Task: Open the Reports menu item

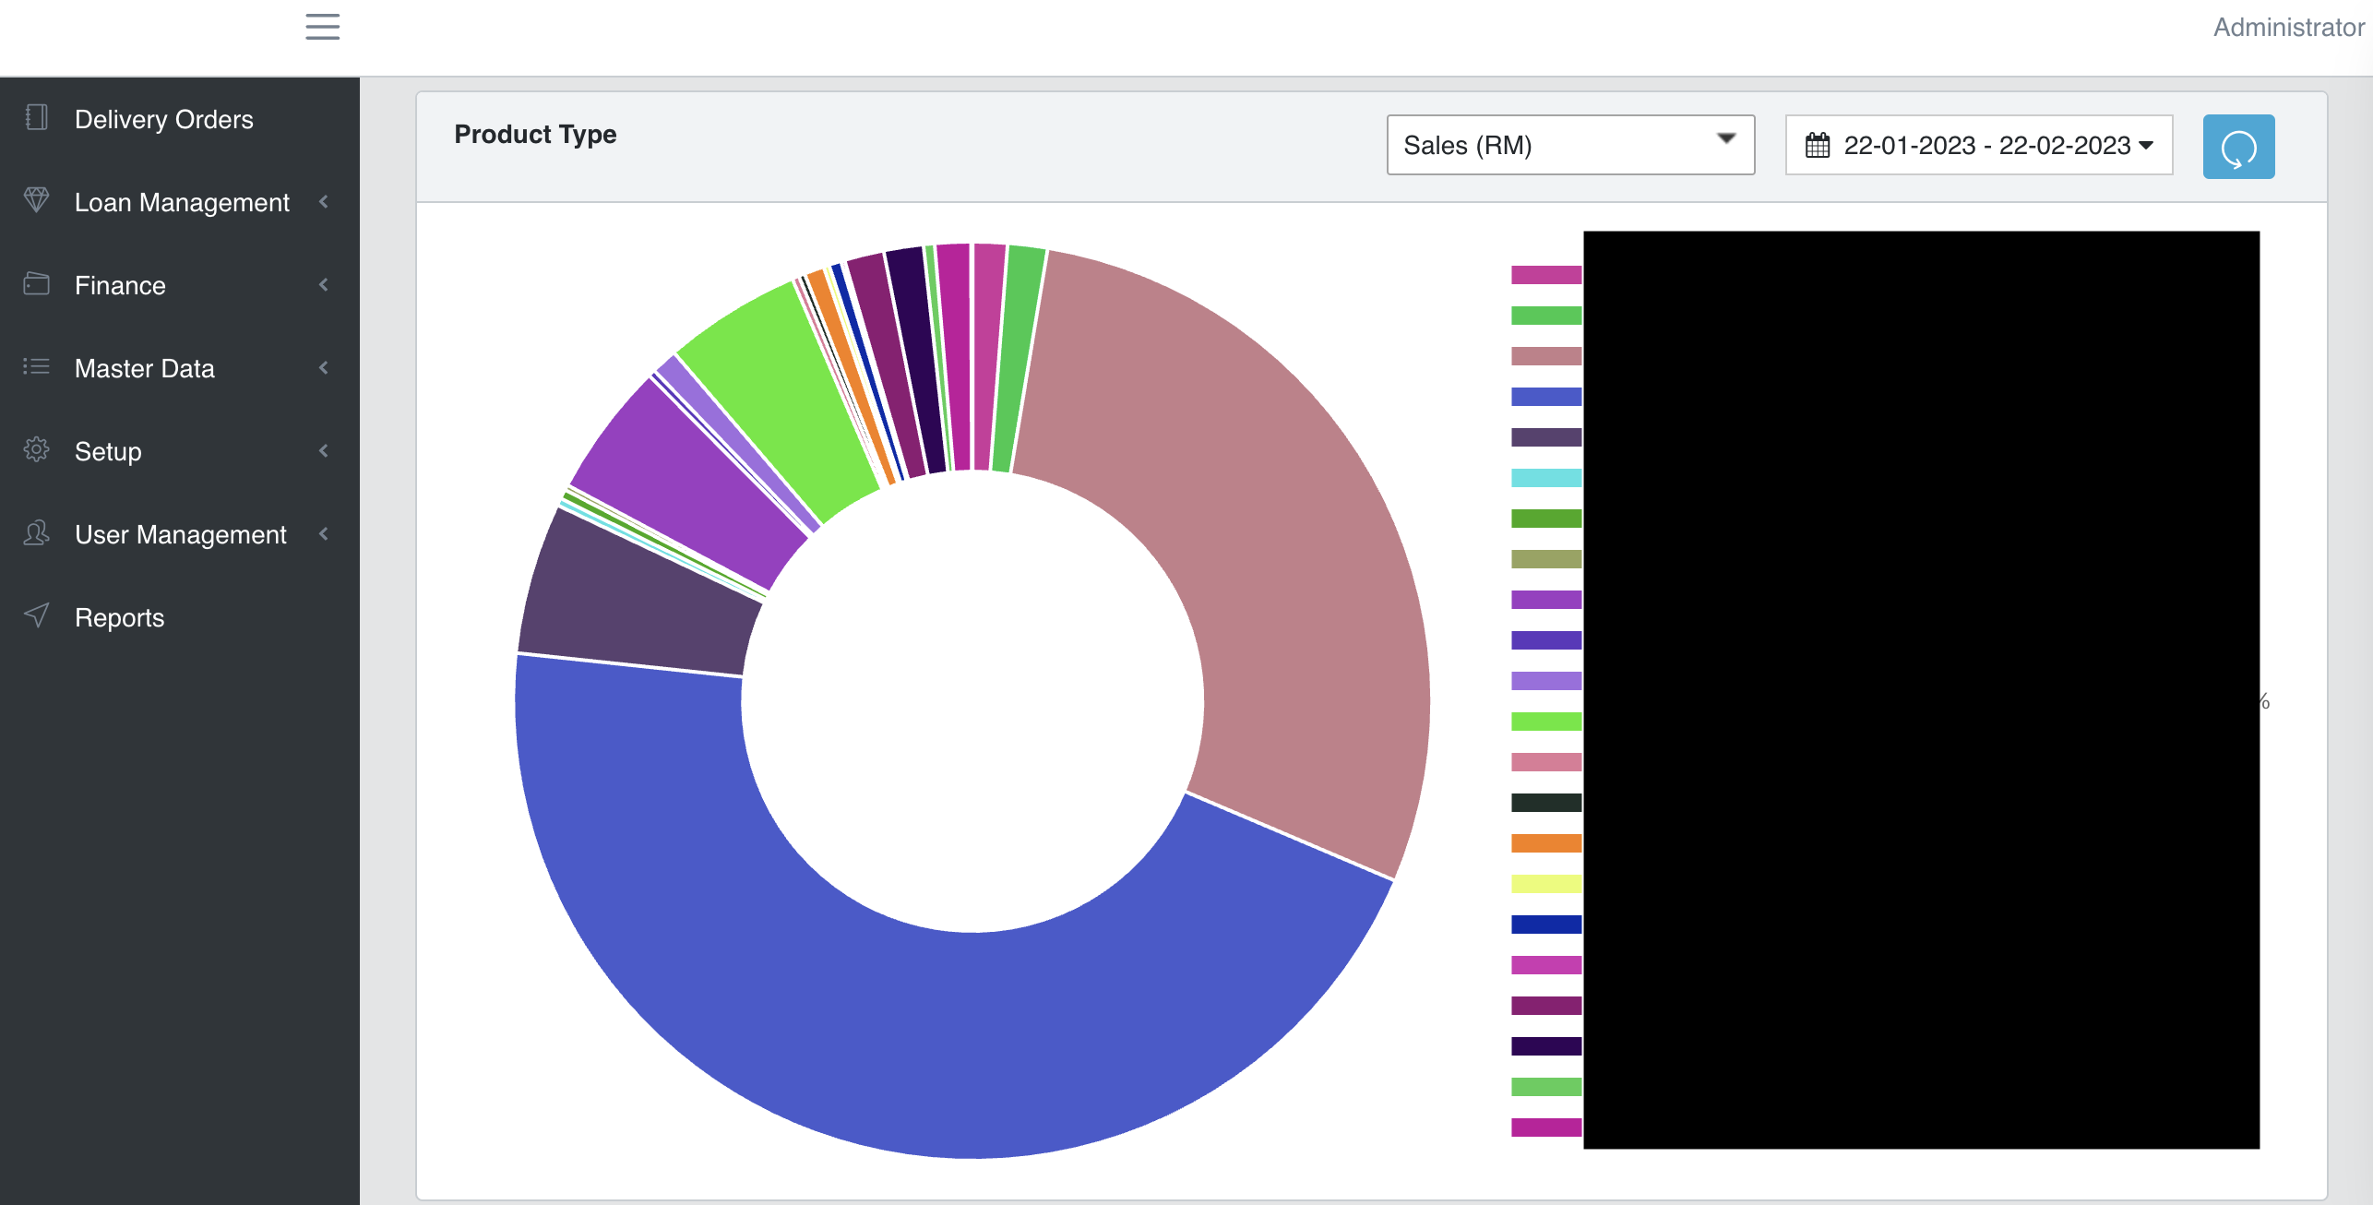Action: tap(119, 617)
